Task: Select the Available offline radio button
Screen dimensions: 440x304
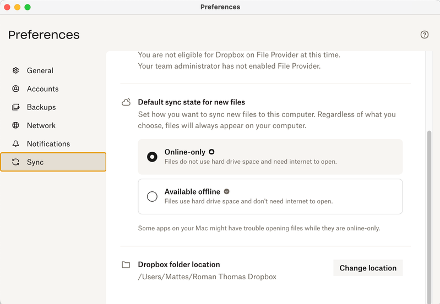Action: click(x=152, y=196)
